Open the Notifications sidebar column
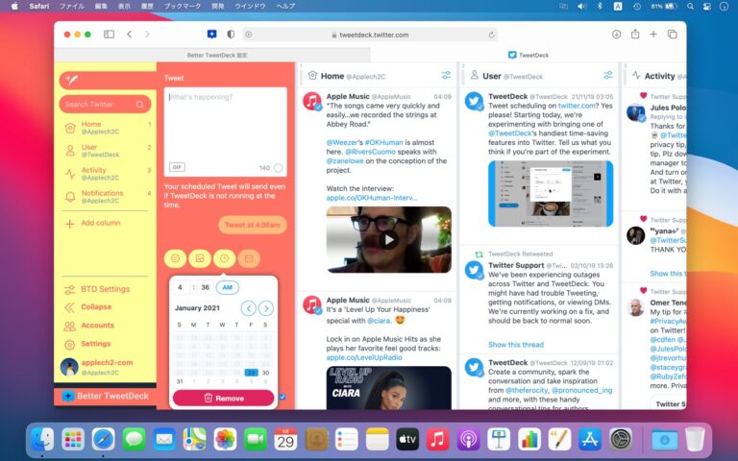Screen dimensions: 738x461 tap(107, 197)
